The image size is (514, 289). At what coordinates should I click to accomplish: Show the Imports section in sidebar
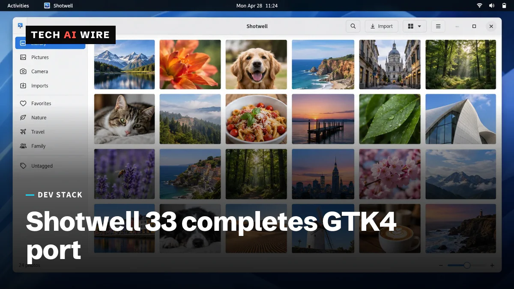[x=50, y=86]
